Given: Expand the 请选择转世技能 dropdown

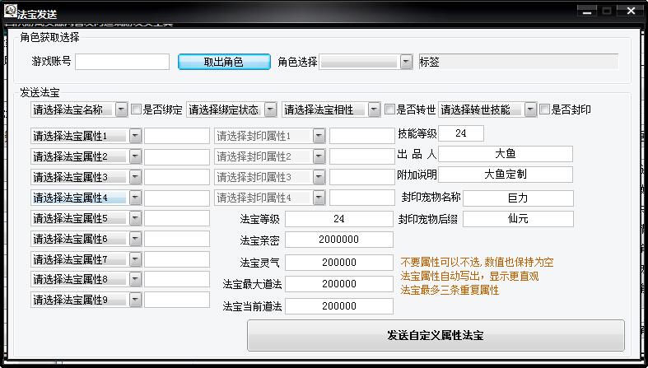Looking at the screenshot, I should [x=531, y=109].
